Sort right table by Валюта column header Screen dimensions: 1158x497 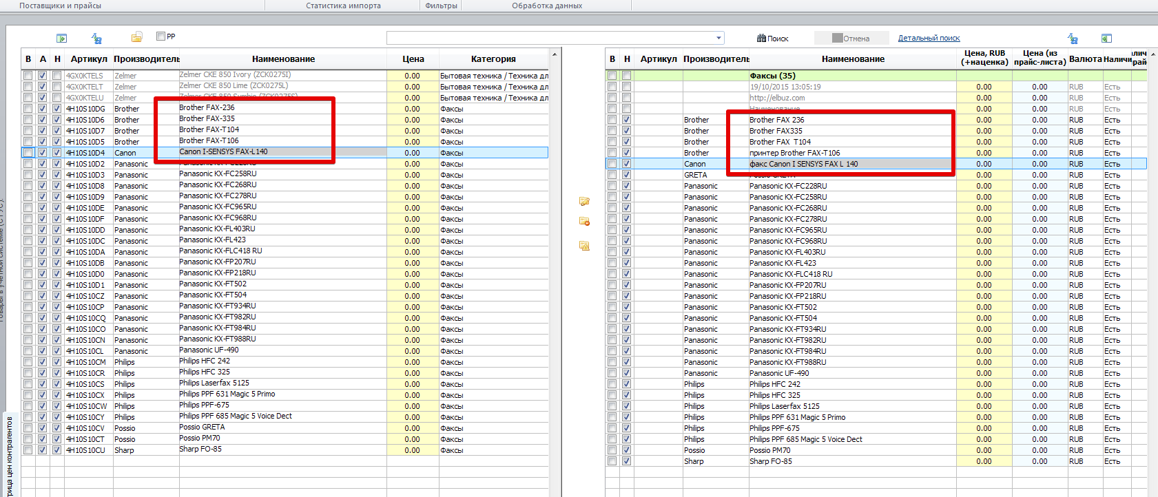(x=1085, y=59)
